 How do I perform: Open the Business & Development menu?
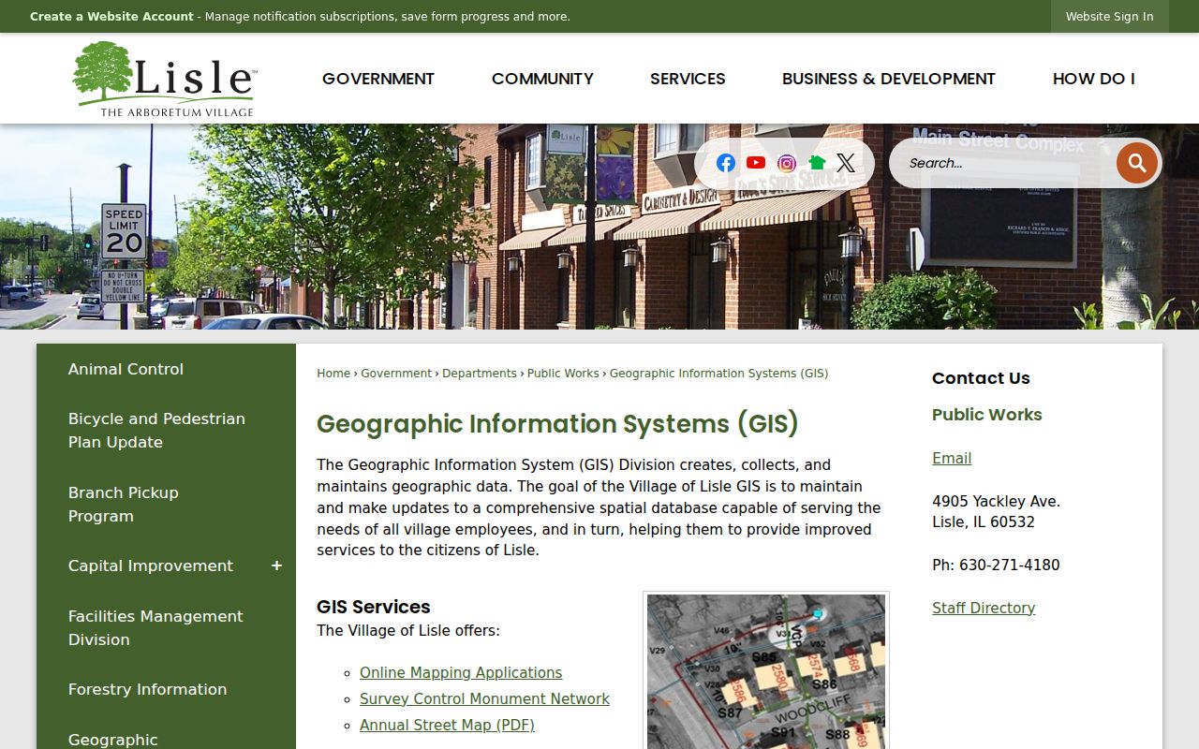coord(889,79)
